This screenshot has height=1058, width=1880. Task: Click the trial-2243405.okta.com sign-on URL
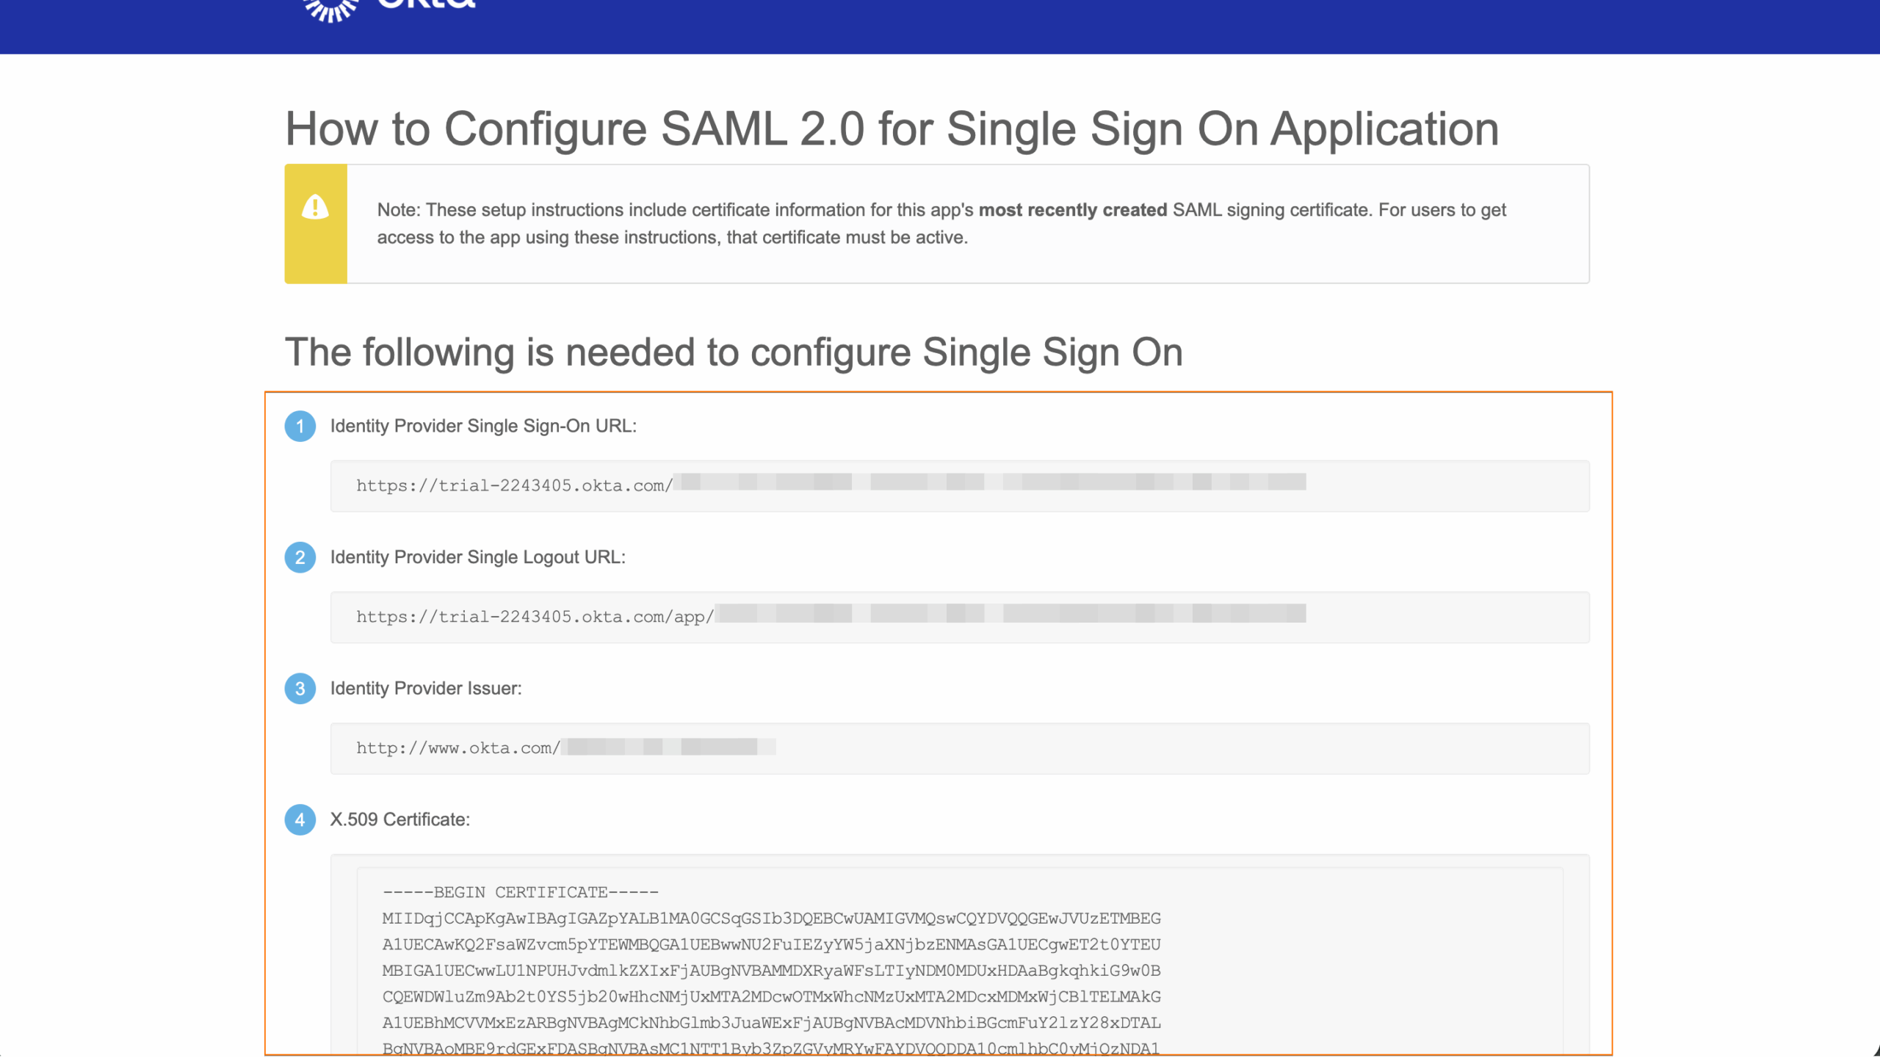[514, 485]
